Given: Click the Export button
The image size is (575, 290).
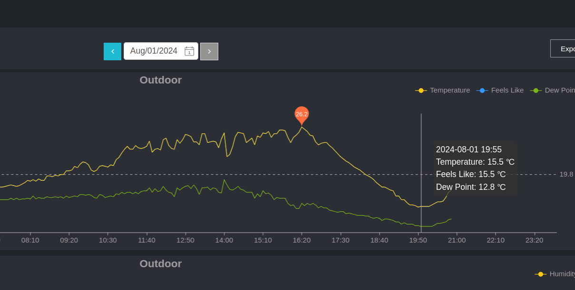Looking at the screenshot, I should pyautogui.click(x=563, y=48).
